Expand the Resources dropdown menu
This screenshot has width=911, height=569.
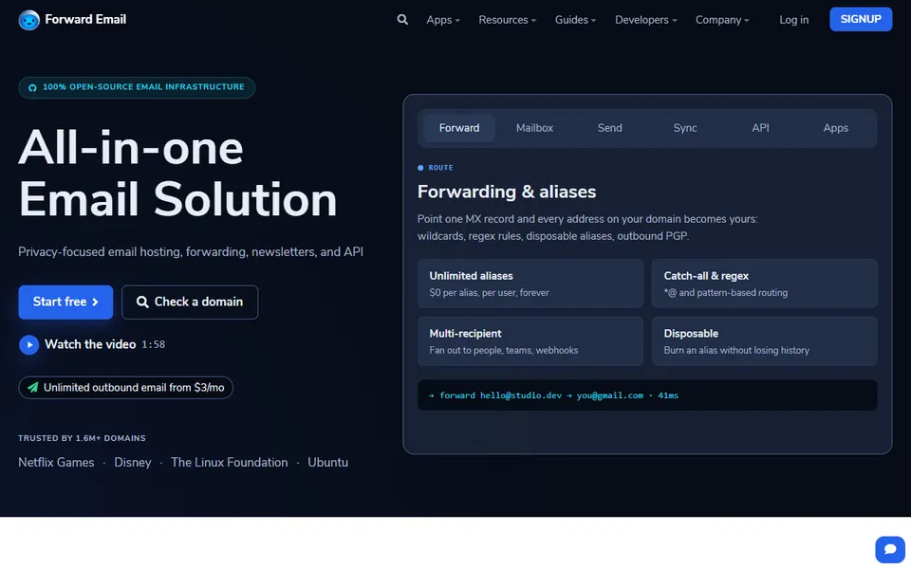click(507, 20)
